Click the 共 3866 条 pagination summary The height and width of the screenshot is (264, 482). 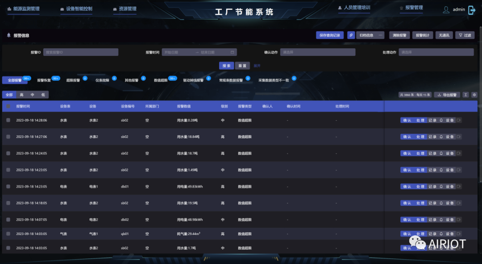click(x=415, y=95)
